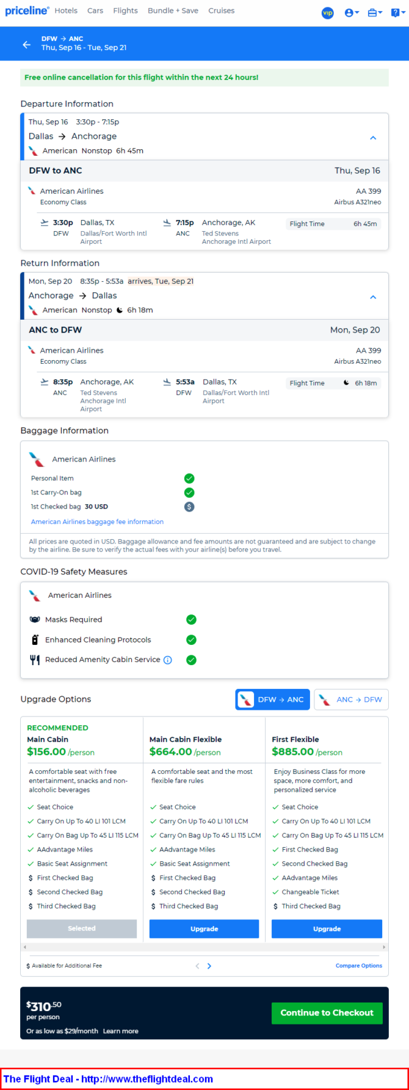Screen dimensions: 409x1090
Task: Select the DFW → ANC upgrade toggle
Action: click(x=272, y=699)
